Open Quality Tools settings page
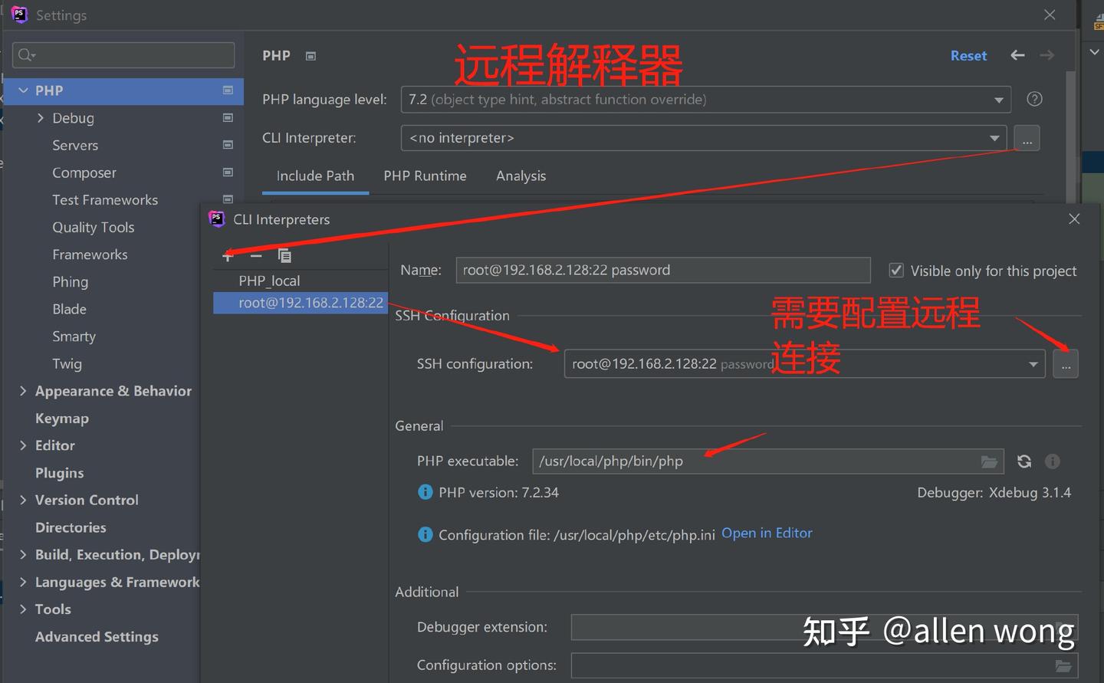The width and height of the screenshot is (1104, 683). pos(94,227)
